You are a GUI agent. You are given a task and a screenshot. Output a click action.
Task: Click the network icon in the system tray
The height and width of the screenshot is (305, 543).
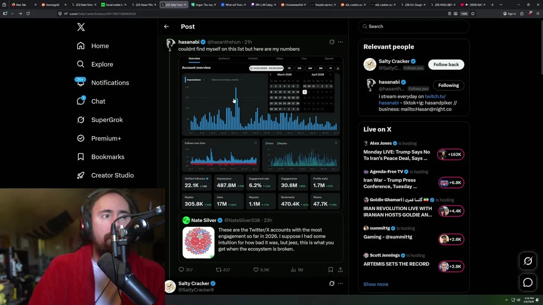pyautogui.click(x=512, y=300)
